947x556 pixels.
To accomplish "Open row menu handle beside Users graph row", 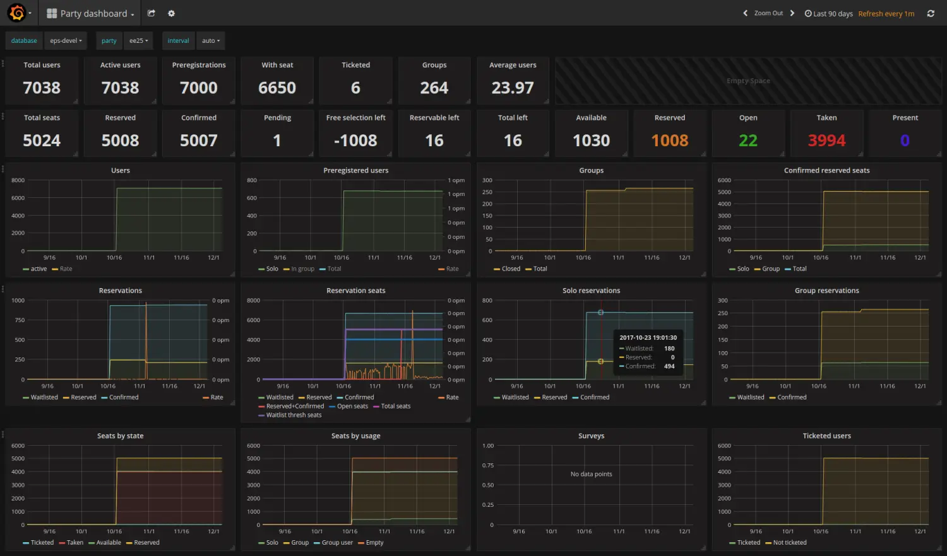I will pos(3,169).
